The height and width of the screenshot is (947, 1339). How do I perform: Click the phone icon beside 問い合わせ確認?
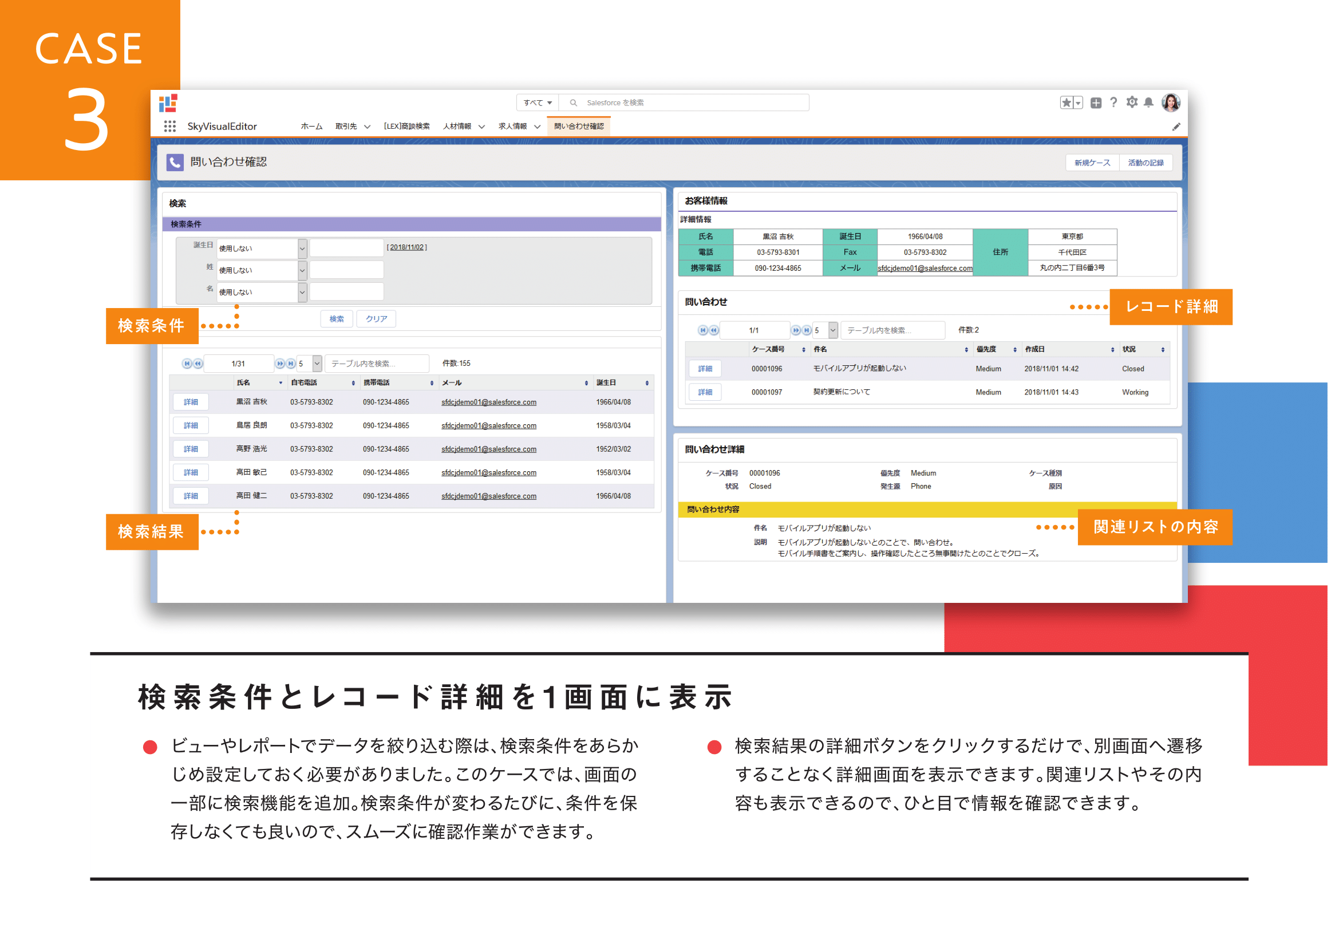(175, 162)
